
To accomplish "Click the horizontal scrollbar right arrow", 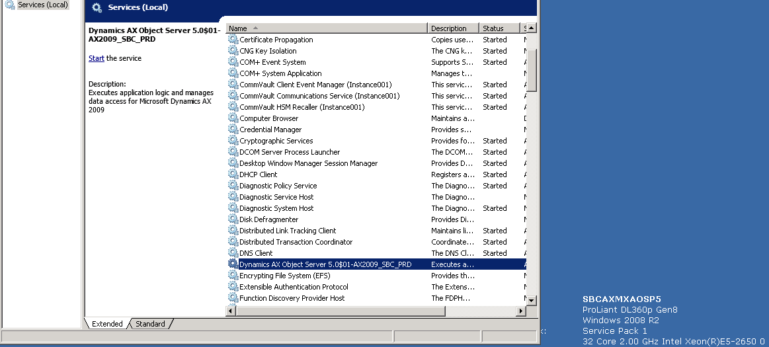I will [x=521, y=311].
